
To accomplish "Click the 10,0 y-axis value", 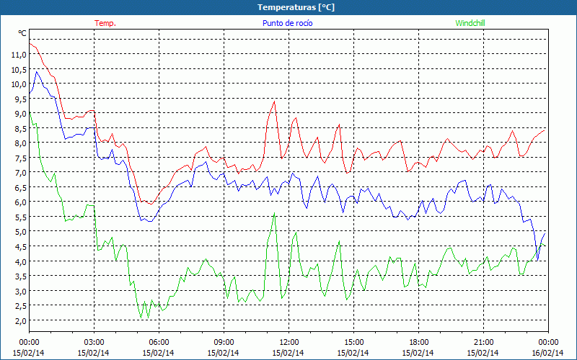I will 19,84.
